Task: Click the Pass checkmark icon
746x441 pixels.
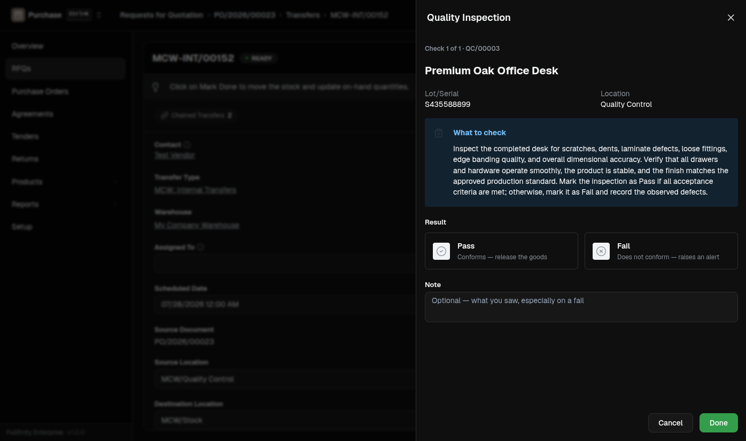Action: [441, 251]
